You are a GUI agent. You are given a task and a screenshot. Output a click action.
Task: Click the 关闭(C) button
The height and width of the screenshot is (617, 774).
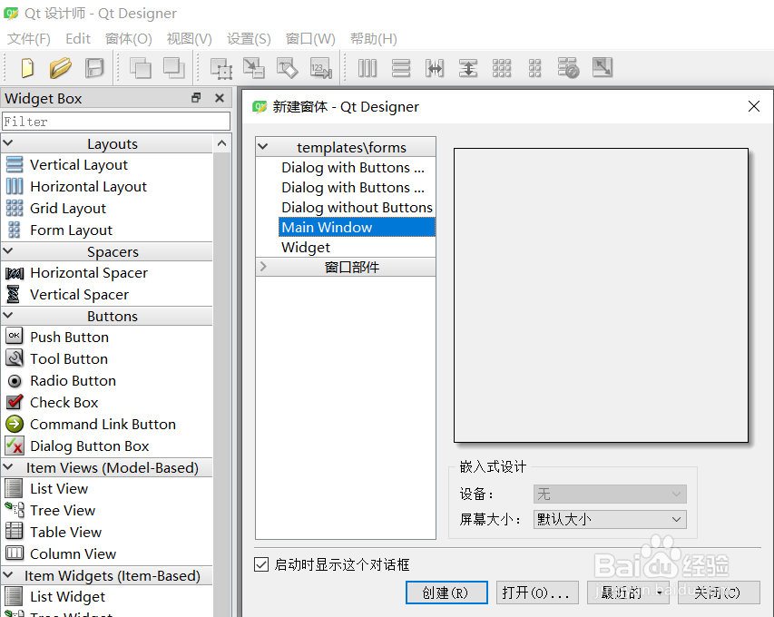719,593
